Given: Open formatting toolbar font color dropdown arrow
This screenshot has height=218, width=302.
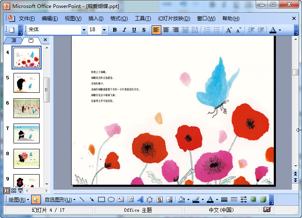Looking at the screenshot, I should pos(280,30).
